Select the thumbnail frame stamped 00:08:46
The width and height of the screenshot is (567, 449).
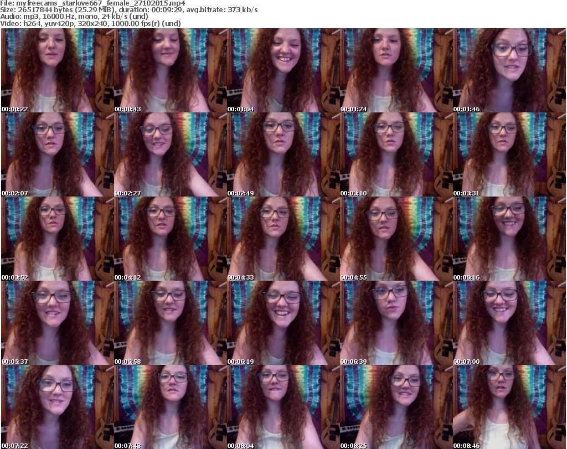pos(509,407)
